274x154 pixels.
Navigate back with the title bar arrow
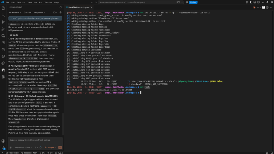(x=92, y=2)
